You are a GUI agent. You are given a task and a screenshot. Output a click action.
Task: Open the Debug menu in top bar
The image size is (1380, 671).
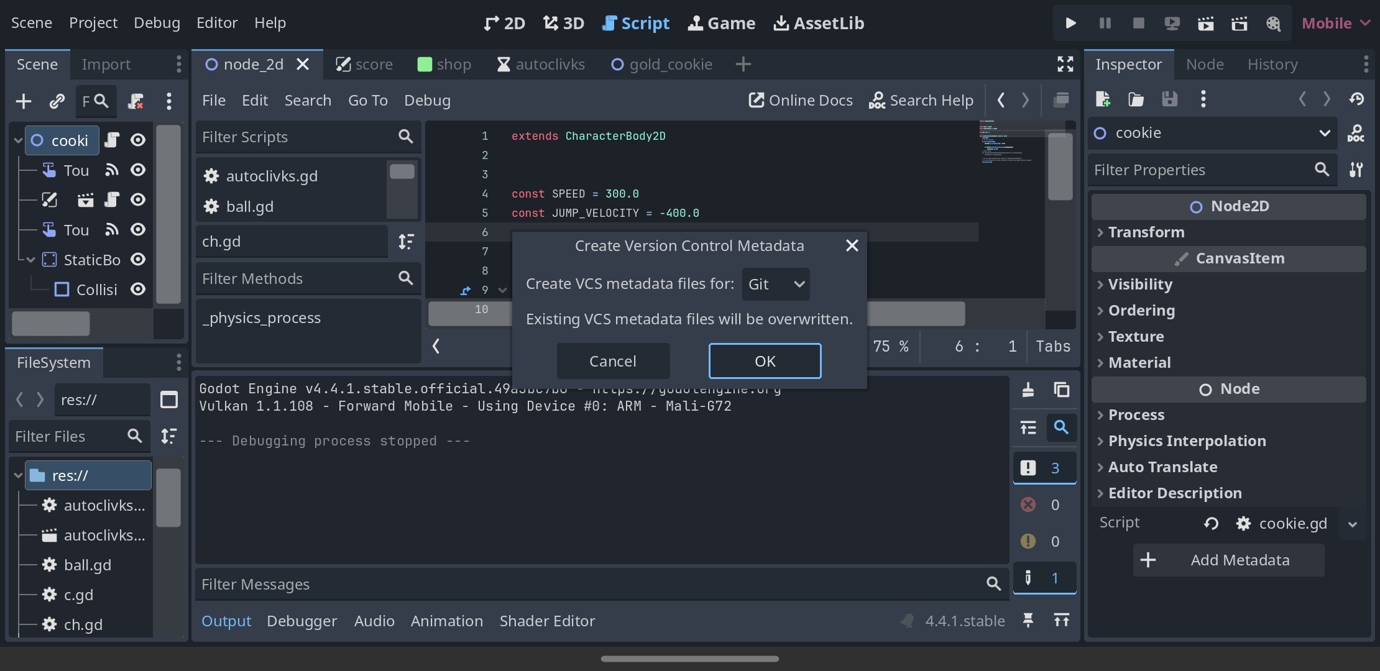pos(157,23)
